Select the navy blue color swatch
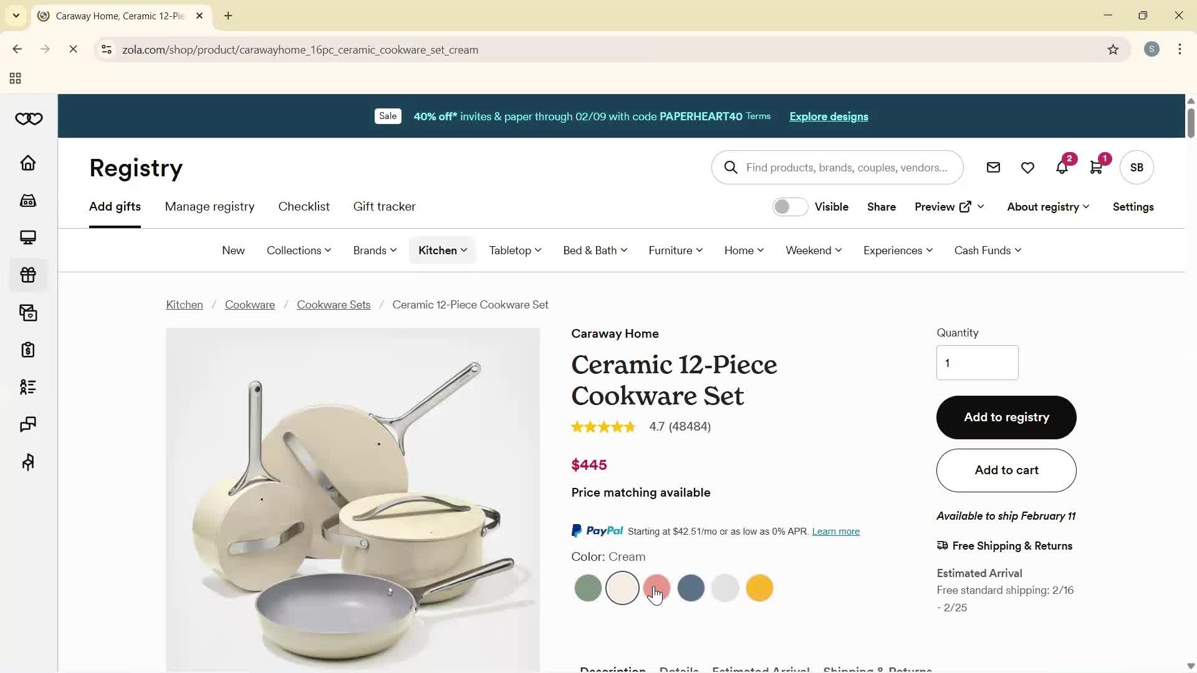Screen dimensions: 1197x673 (691, 588)
